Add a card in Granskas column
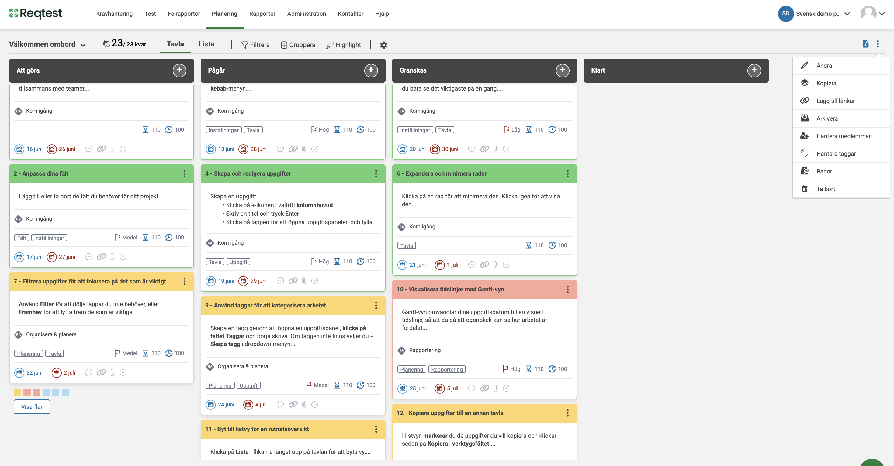Image resolution: width=894 pixels, height=466 pixels. 563,70
